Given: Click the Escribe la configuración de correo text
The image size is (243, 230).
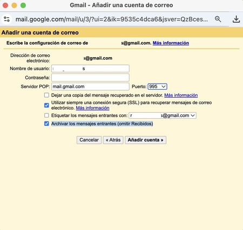Looking at the screenshot, I should [47, 43].
